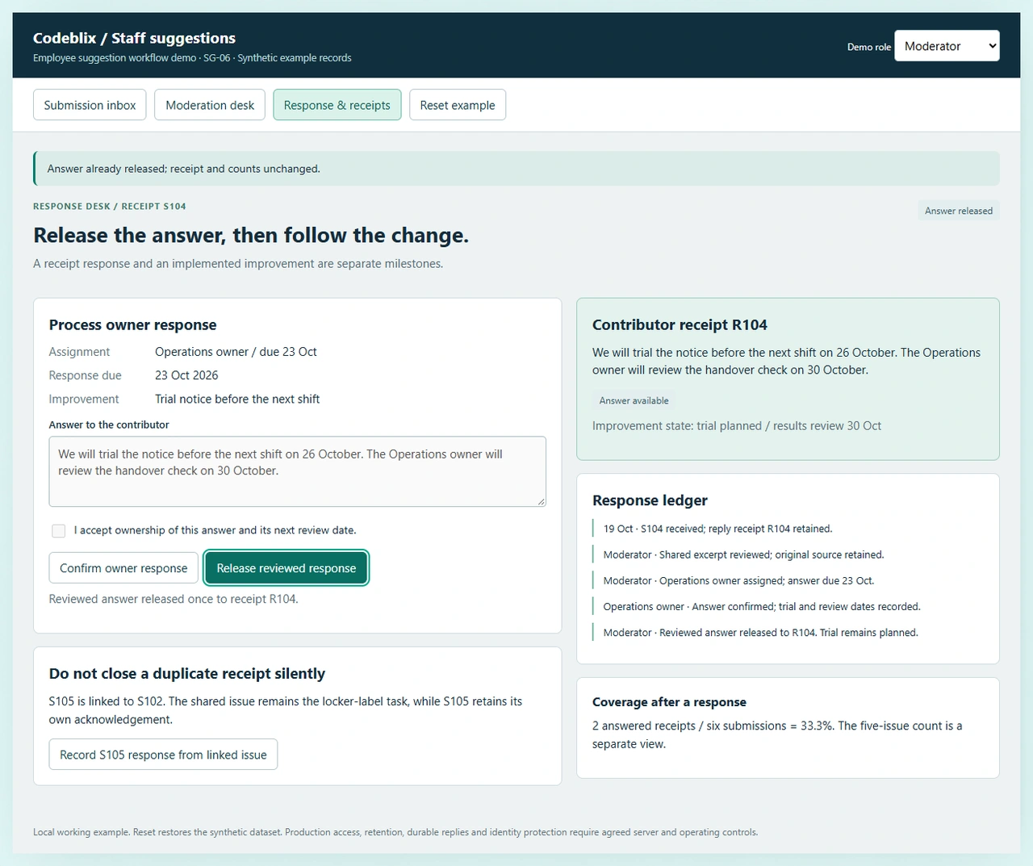Click the 'RESPONSE DESK / RECEIPT S104' breadcrumb
The height and width of the screenshot is (866, 1033).
[110, 207]
